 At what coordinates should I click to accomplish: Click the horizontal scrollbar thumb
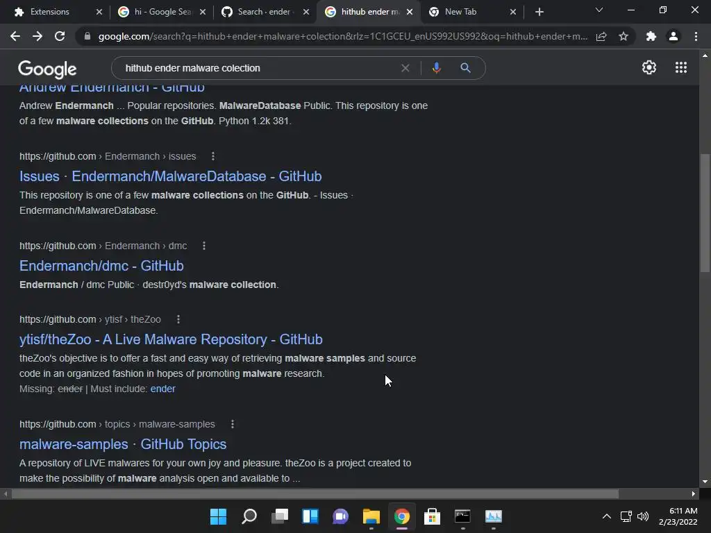pos(315,493)
